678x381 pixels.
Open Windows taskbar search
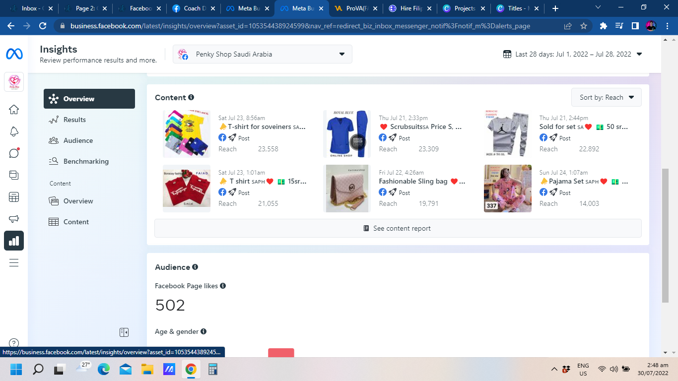coord(38,369)
